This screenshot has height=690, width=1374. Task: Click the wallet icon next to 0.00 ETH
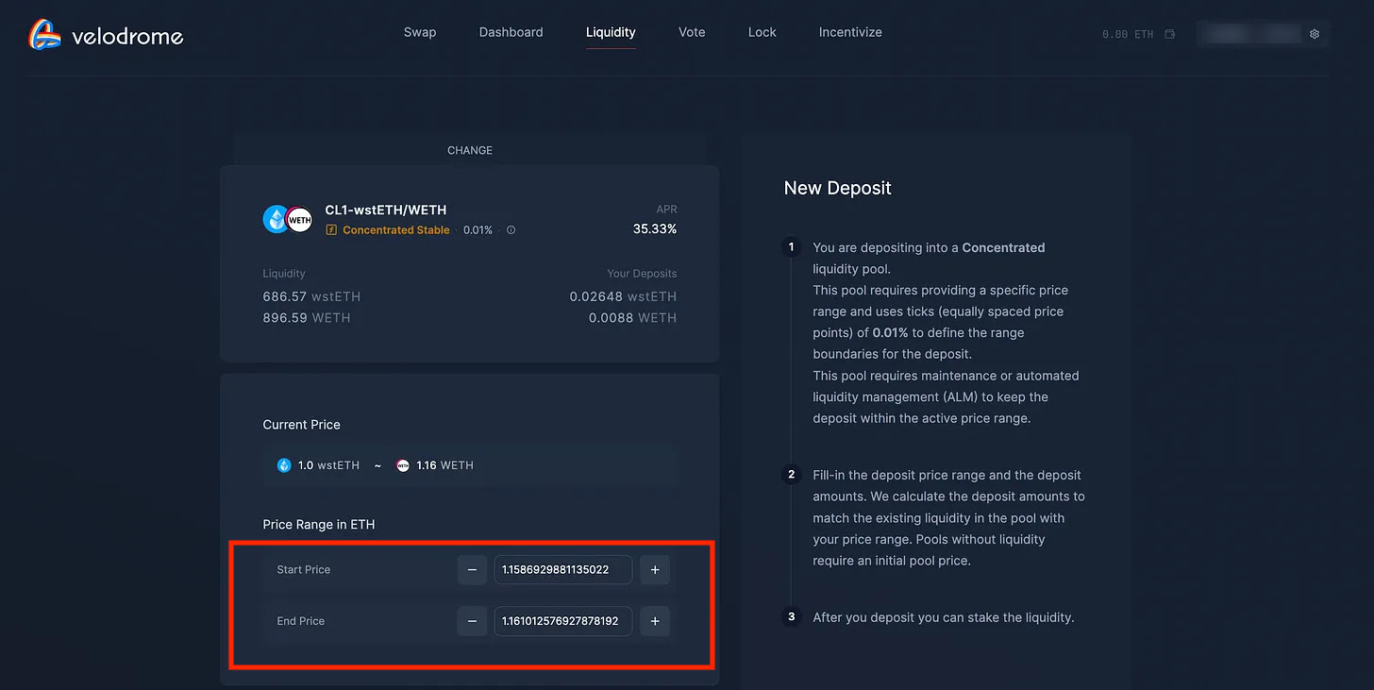(1170, 34)
